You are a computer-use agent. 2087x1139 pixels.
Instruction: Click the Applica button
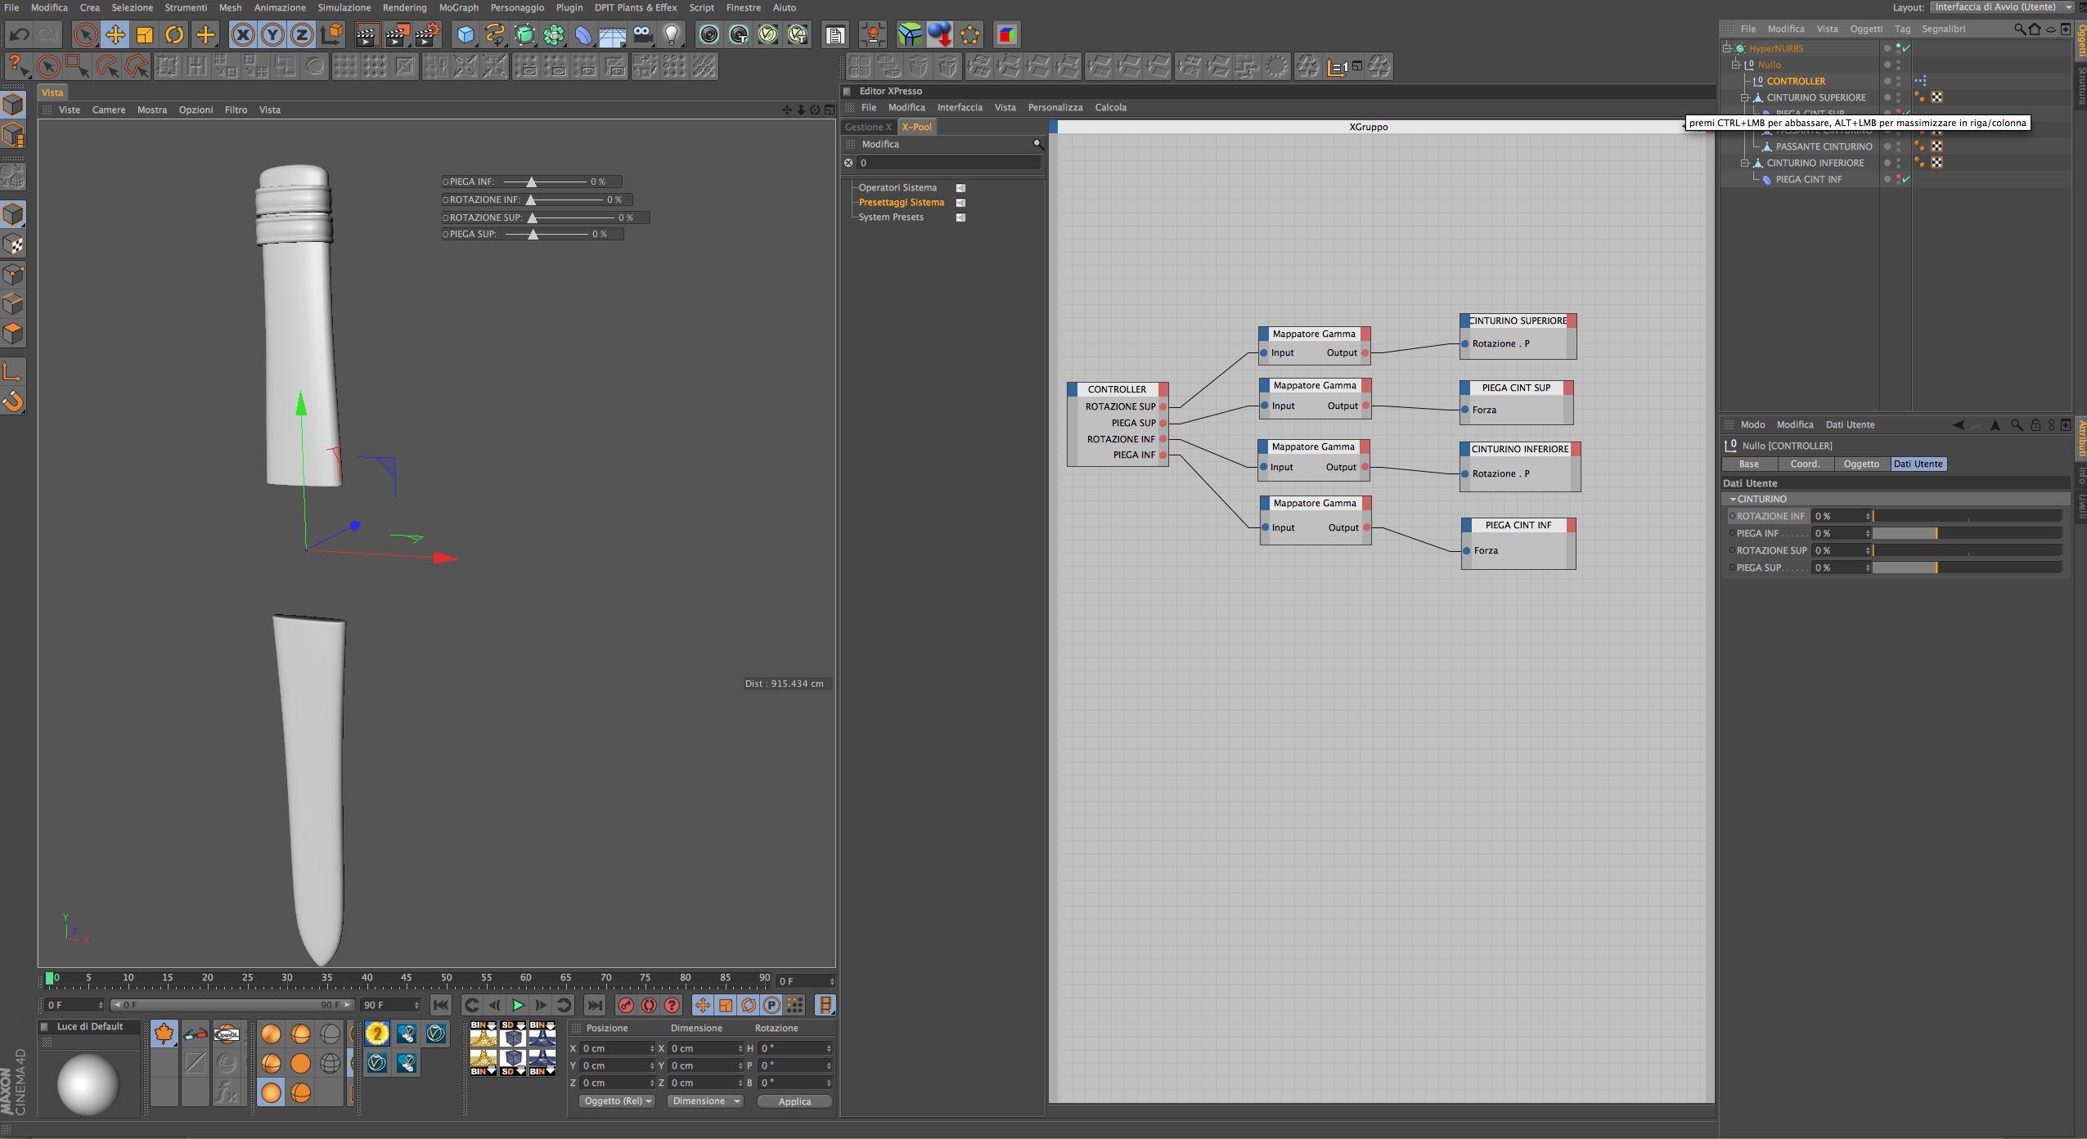click(794, 1101)
